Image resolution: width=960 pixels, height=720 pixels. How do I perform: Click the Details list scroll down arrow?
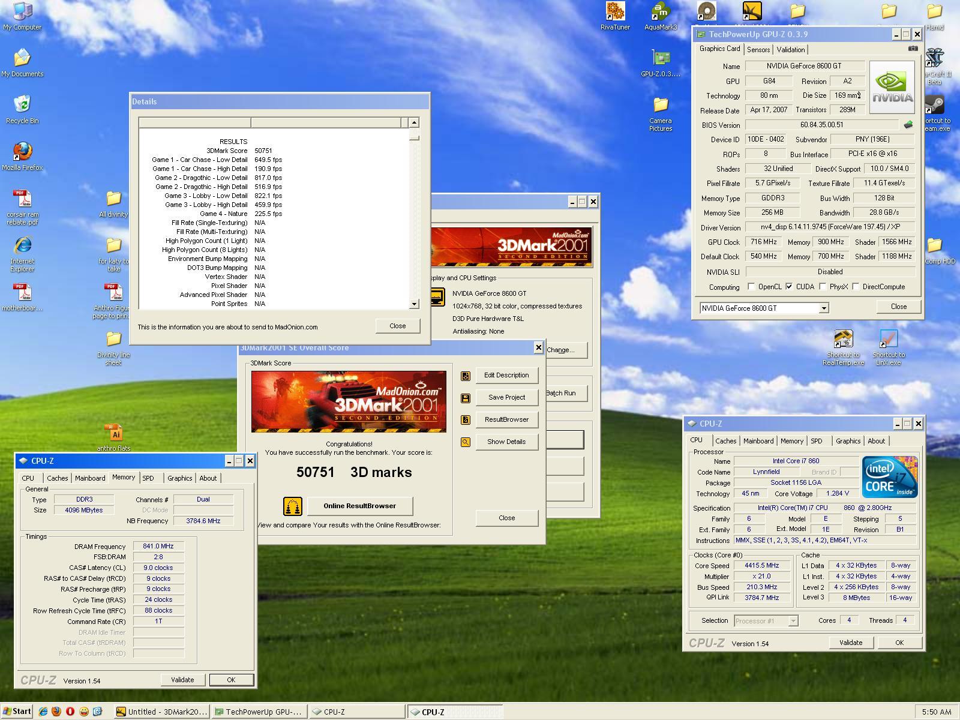[414, 304]
